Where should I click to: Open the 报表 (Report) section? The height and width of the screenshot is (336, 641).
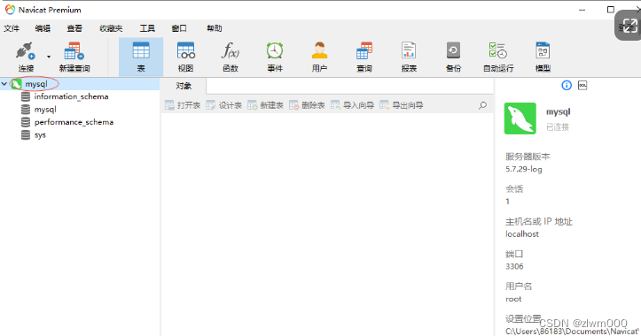tap(409, 57)
